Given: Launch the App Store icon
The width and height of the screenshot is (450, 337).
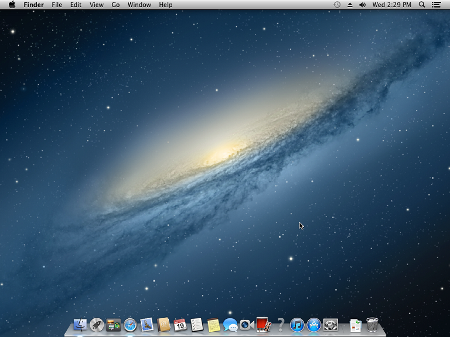Looking at the screenshot, I should [314, 325].
